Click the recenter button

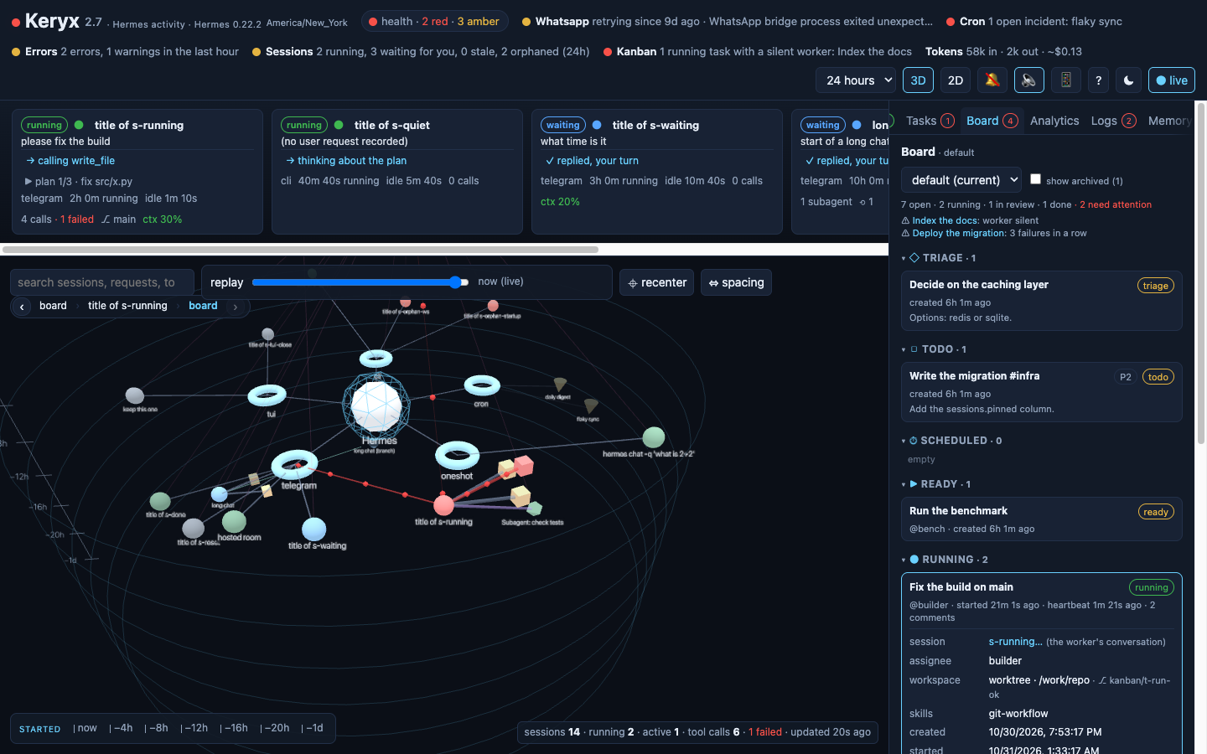[656, 282]
